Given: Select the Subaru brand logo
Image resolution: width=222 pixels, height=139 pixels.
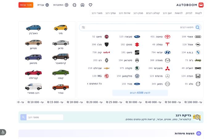Looking at the screenshot, I should pyautogui.click(x=137, y=37).
